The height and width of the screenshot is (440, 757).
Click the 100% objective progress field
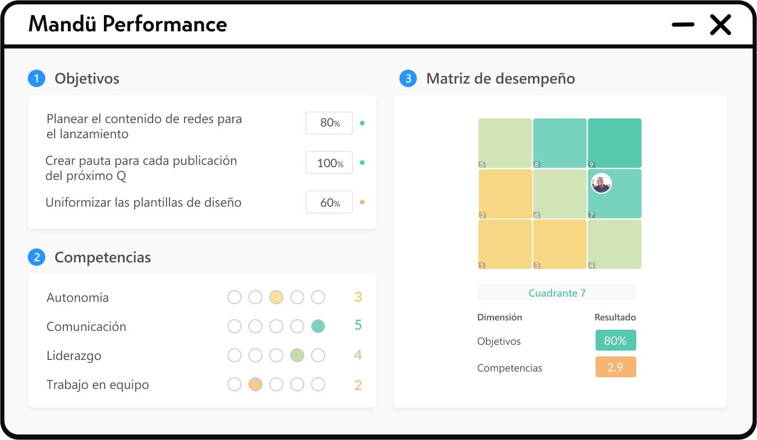pos(329,163)
